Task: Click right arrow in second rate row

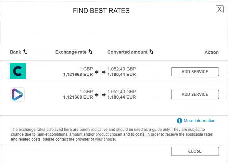Action: point(104,95)
